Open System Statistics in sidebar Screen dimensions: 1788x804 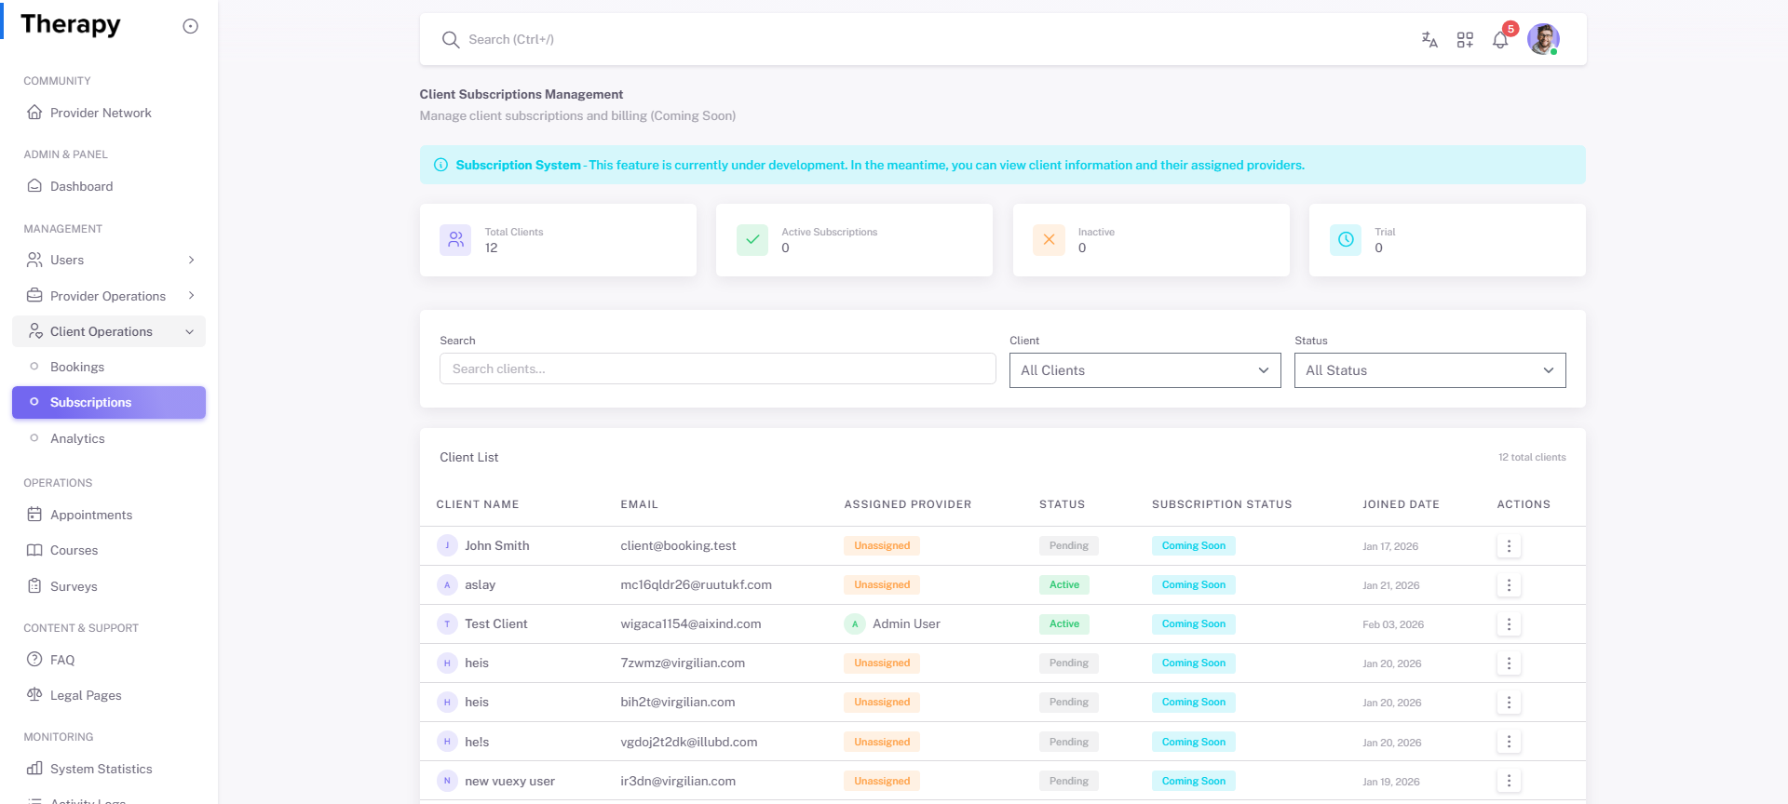(109, 769)
